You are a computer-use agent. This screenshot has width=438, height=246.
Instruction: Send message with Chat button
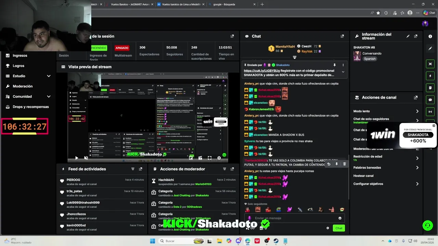click(339, 228)
